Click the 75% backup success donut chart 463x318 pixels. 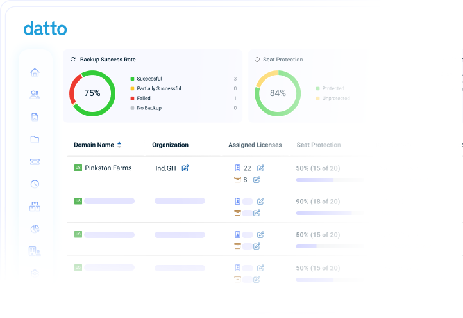[92, 93]
